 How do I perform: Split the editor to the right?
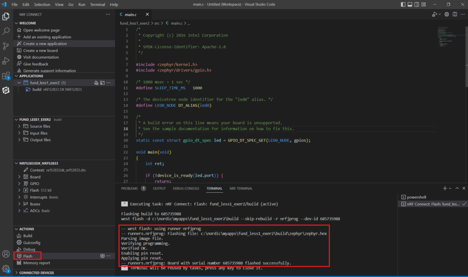pos(455,14)
